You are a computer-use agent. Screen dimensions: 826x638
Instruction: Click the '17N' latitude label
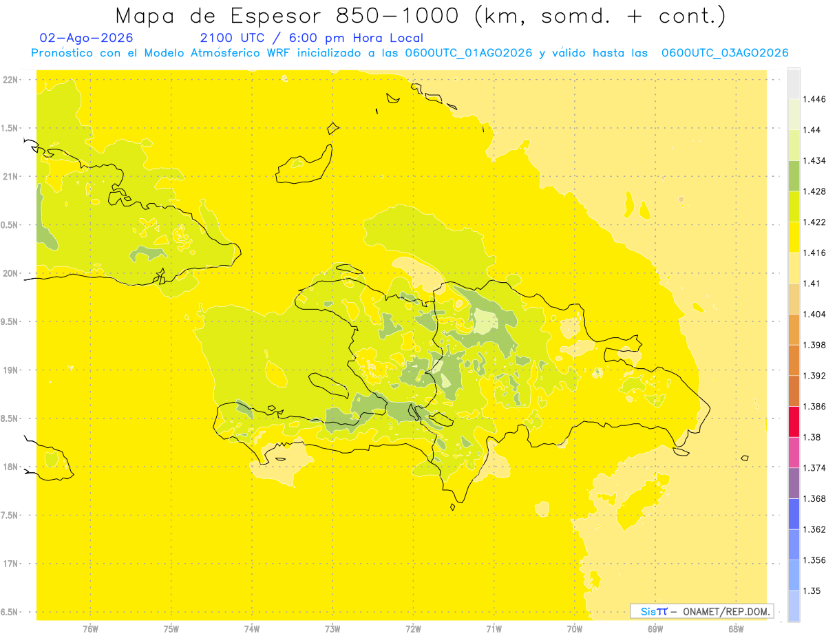pos(10,564)
